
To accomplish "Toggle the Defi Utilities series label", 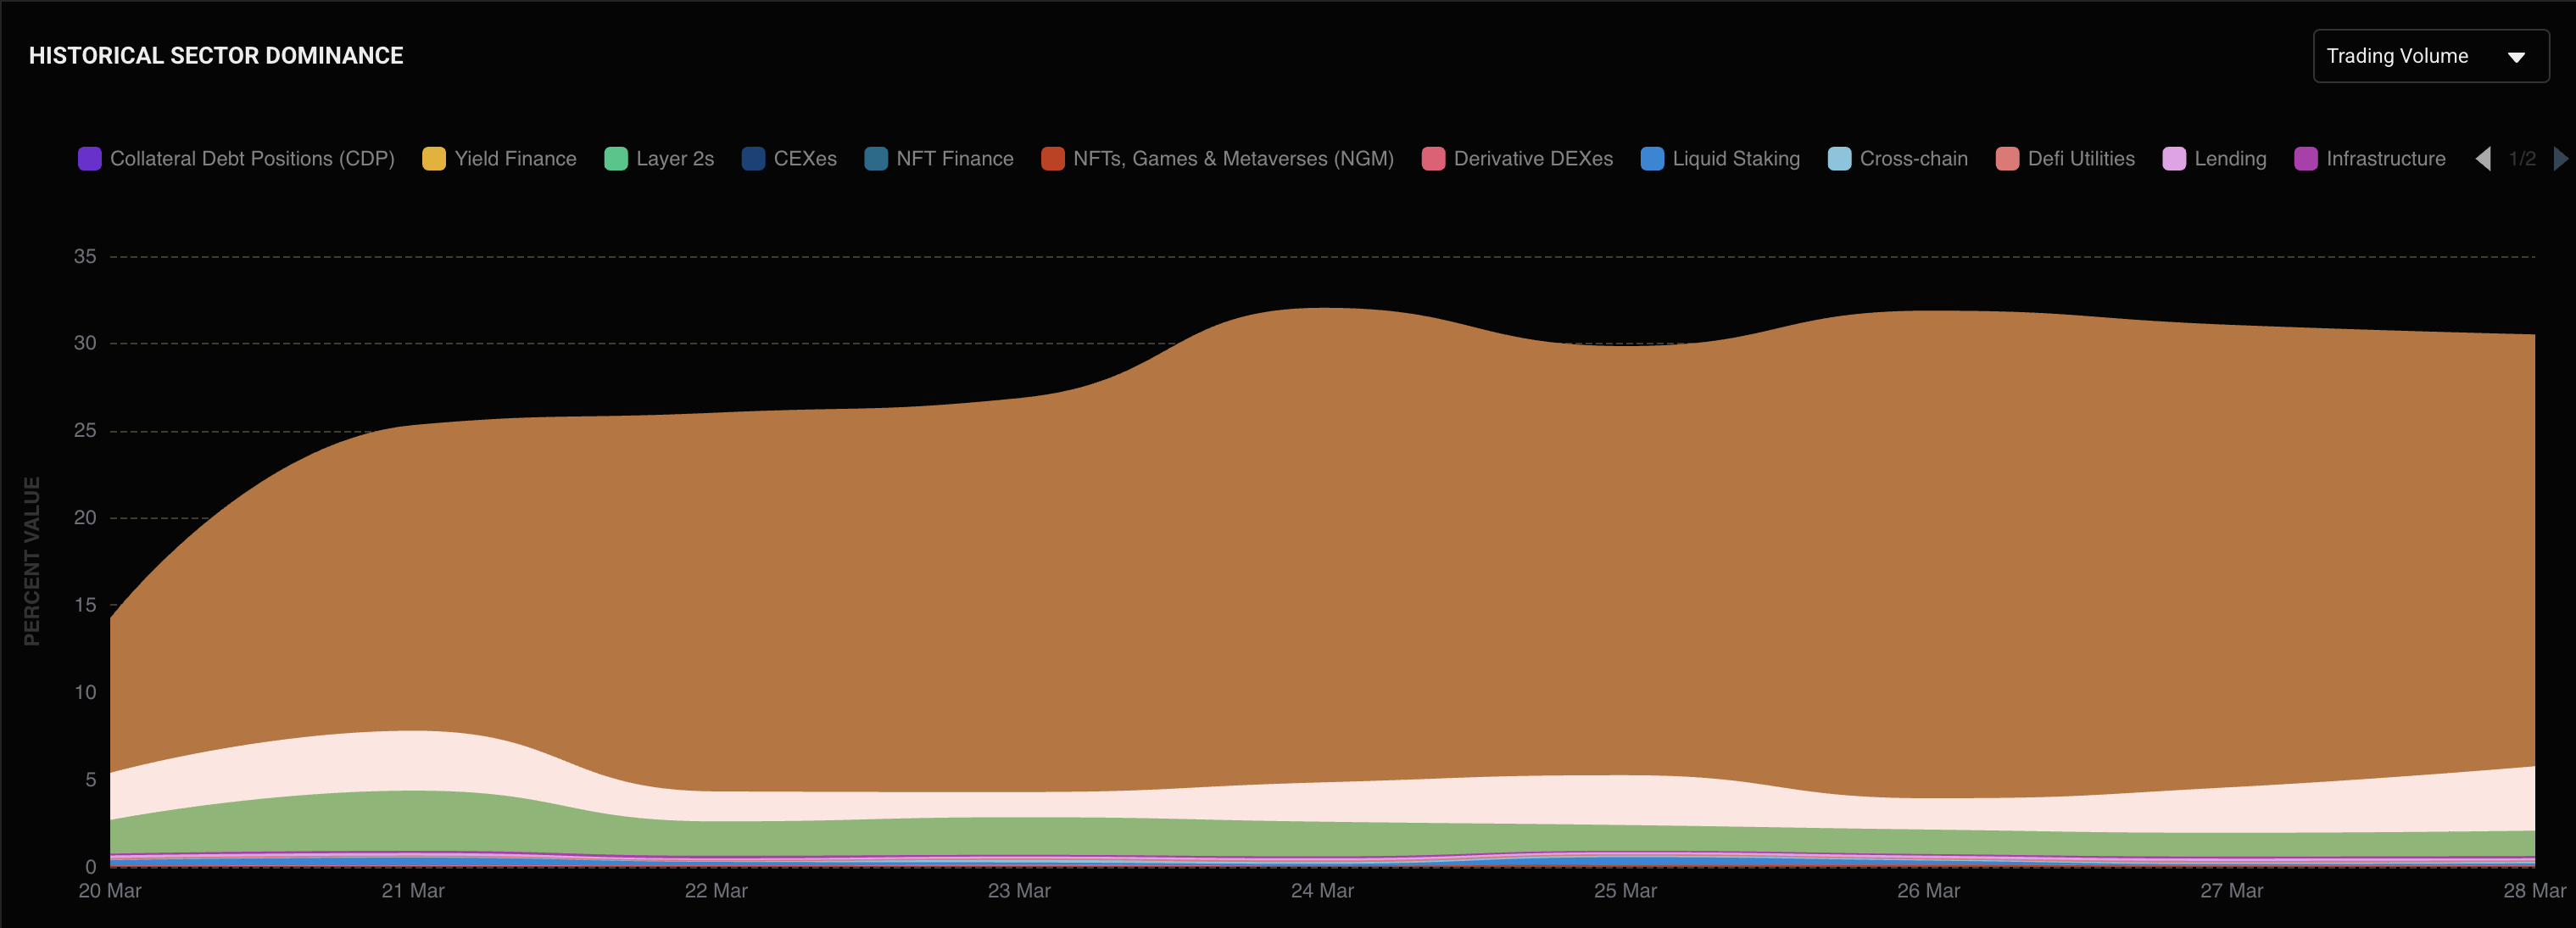I will tap(2080, 159).
